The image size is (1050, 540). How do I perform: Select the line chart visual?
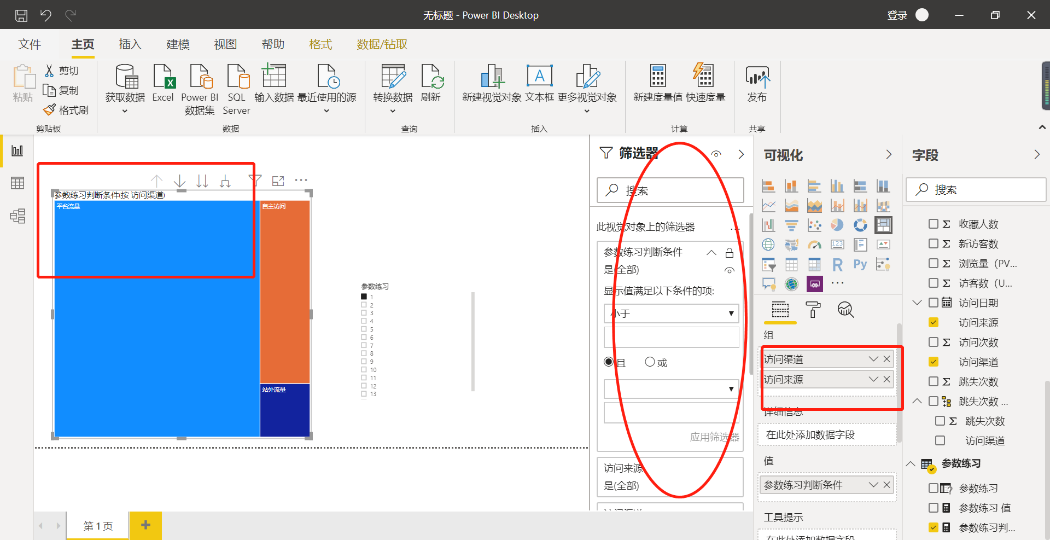pyautogui.click(x=768, y=206)
